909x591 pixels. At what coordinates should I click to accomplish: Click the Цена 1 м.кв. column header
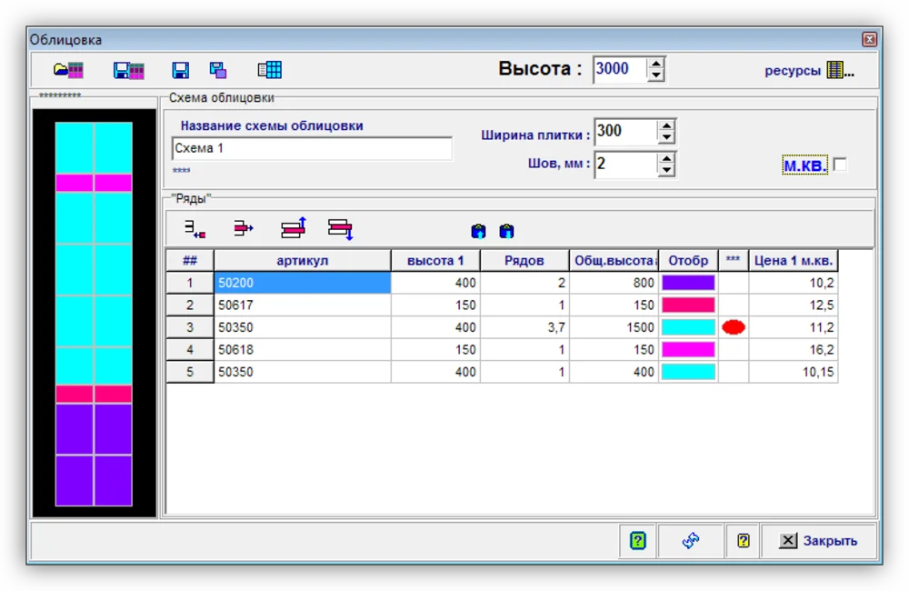click(793, 261)
